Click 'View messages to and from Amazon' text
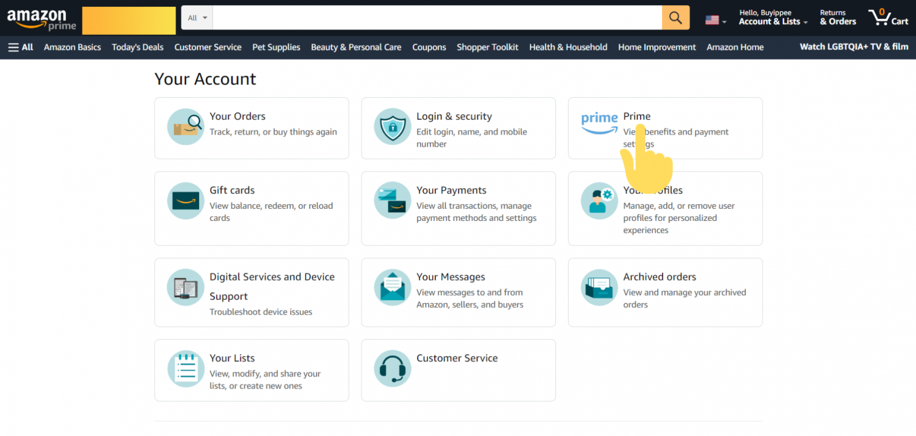Image resolution: width=916 pixels, height=436 pixels. tap(470, 298)
